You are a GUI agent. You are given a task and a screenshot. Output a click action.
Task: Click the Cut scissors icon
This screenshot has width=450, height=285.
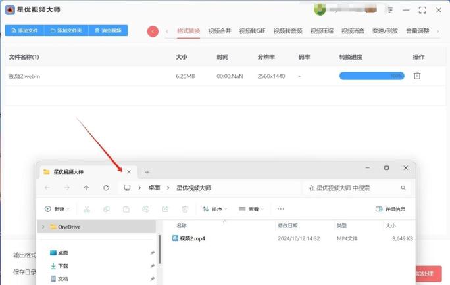click(87, 209)
